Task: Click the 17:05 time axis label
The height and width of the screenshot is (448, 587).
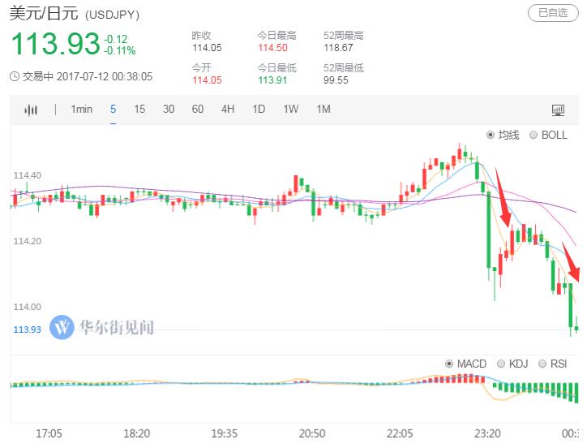Action: click(x=49, y=433)
